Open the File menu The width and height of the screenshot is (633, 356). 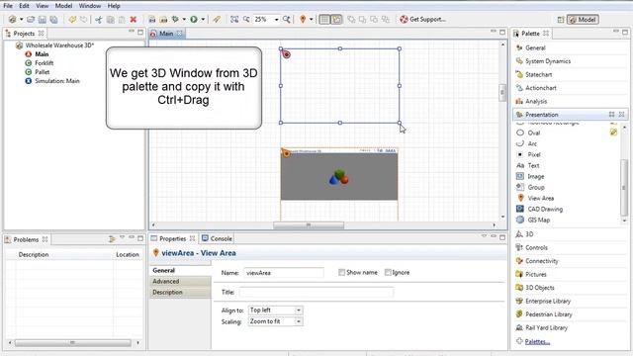(8, 6)
